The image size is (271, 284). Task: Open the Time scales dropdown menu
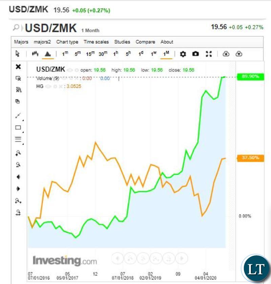(x=96, y=42)
